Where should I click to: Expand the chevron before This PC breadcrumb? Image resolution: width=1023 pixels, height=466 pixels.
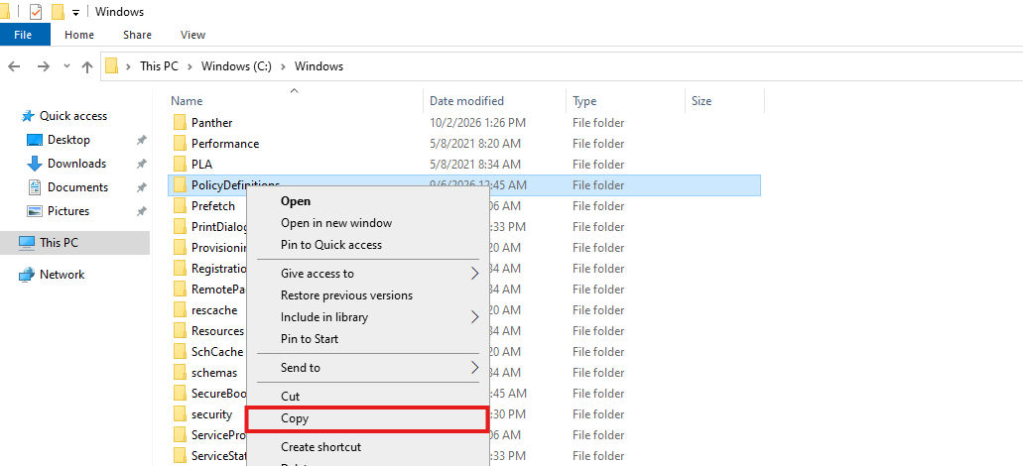(x=129, y=65)
